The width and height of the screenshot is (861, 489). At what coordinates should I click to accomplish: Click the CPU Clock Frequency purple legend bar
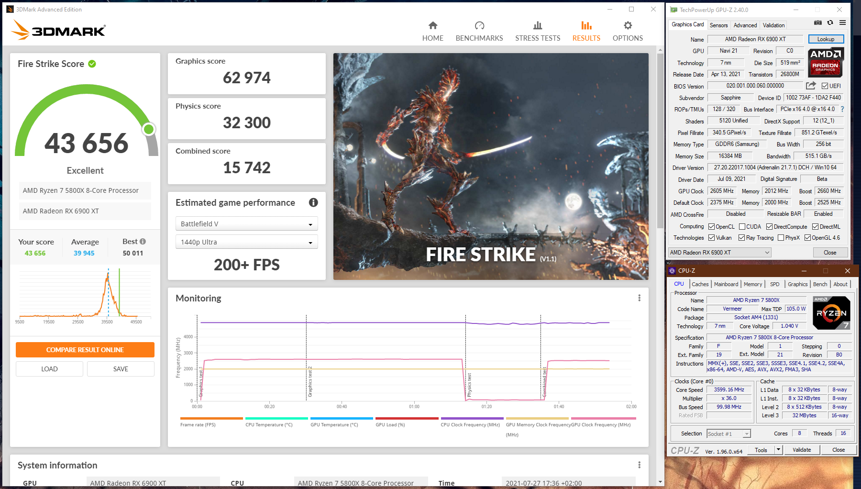(472, 418)
